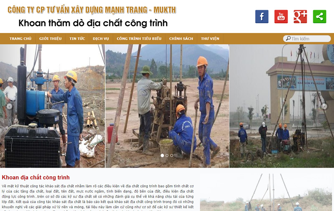Open Khoan địa chất công trình heading
Image resolution: width=334 pixels, height=211 pixels.
click(36, 177)
